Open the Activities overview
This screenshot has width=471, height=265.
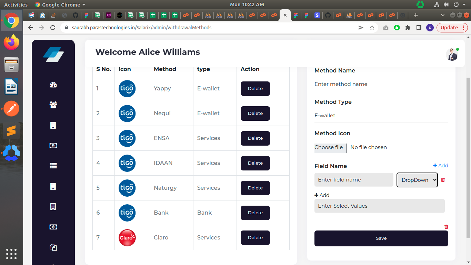click(16, 4)
